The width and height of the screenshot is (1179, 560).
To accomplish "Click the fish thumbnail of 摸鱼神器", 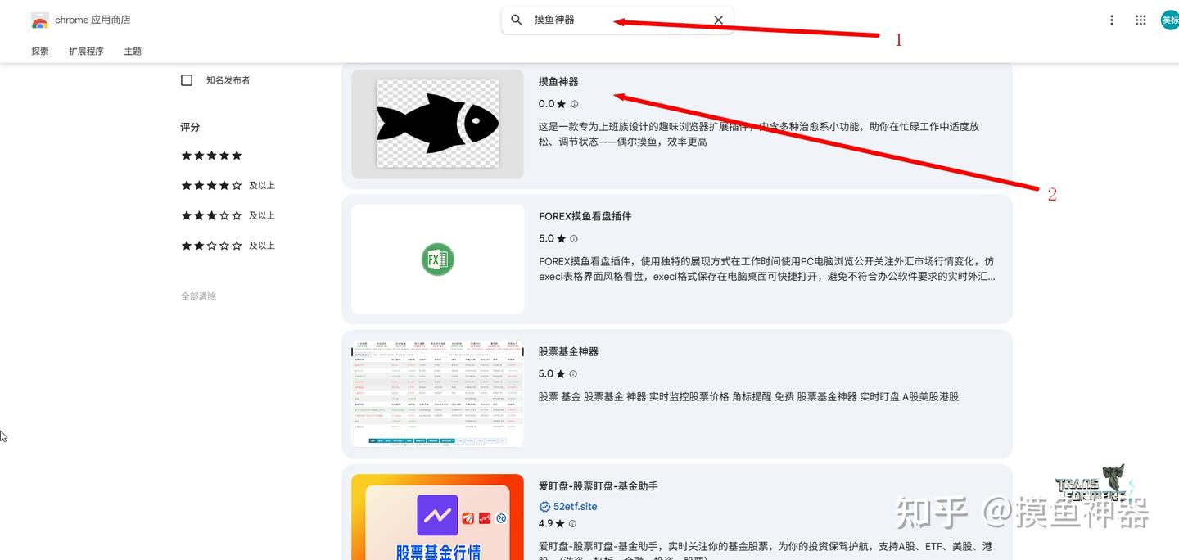I will 438,124.
